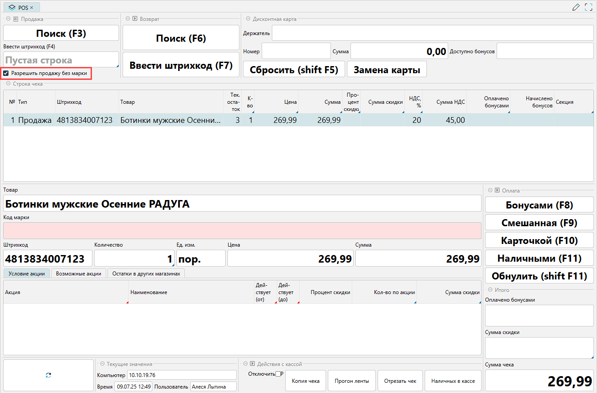Screen dimensions: 597x393
Task: Click the play icon beside Возврат
Action: point(134,19)
